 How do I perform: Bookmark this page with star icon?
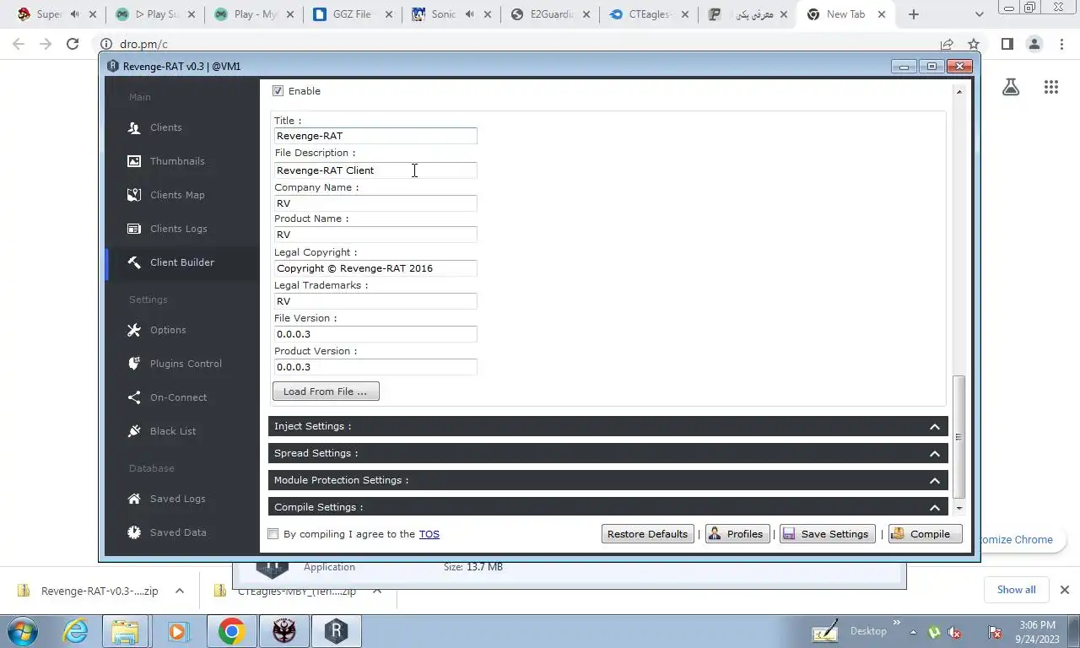point(974,44)
